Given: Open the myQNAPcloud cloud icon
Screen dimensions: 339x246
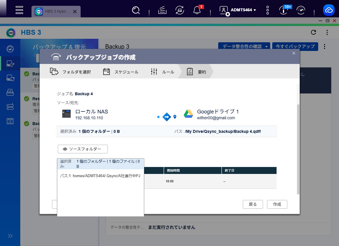Looking at the screenshot, I should pos(329,10).
